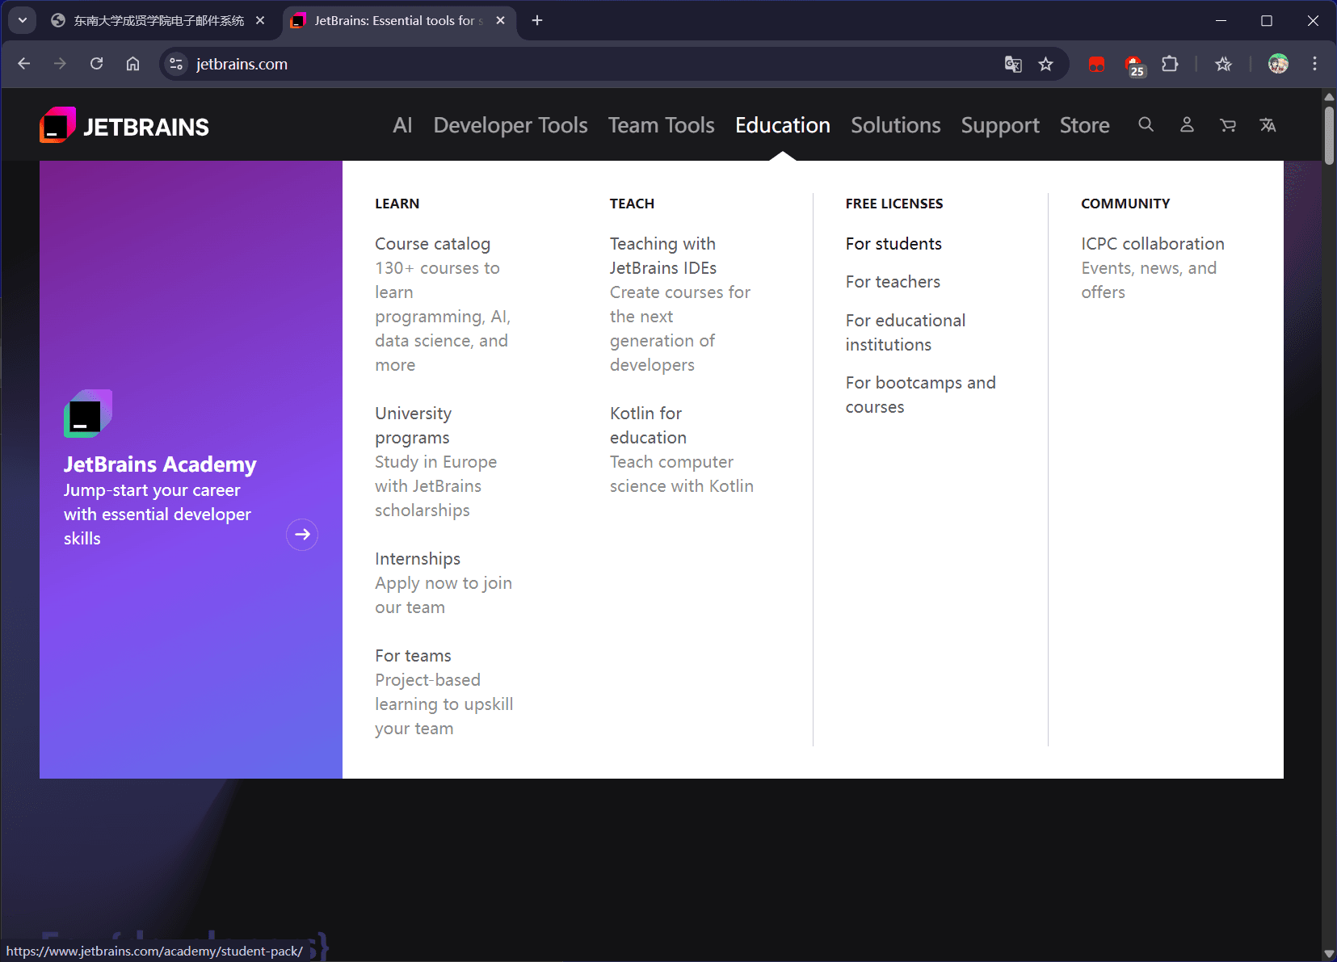
Task: Click the language selector icon
Action: pos(1268,125)
